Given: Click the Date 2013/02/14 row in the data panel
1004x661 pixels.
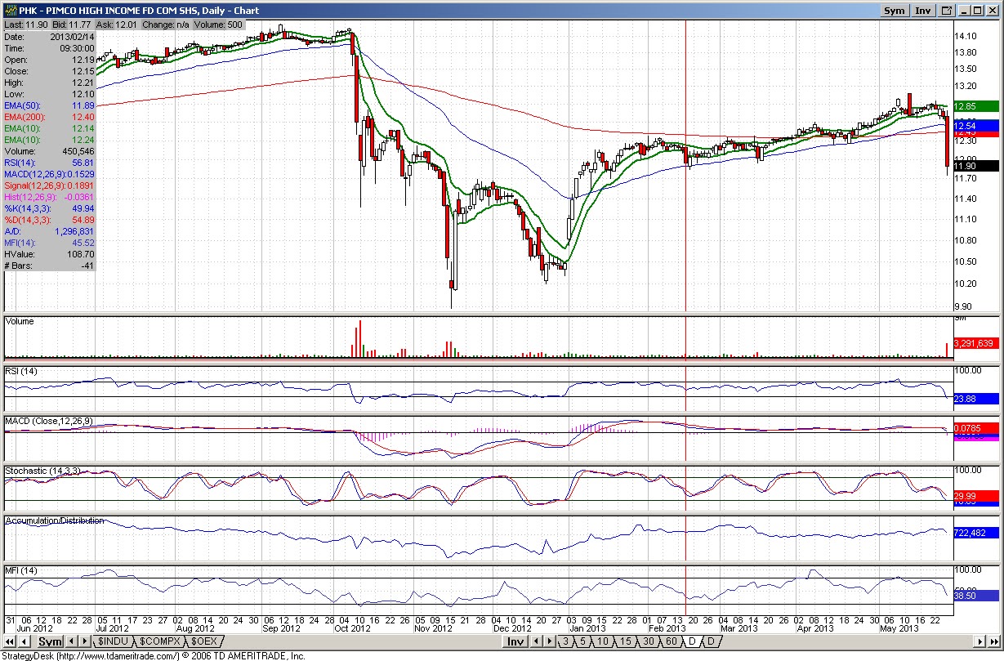Looking at the screenshot, I should pyautogui.click(x=50, y=38).
